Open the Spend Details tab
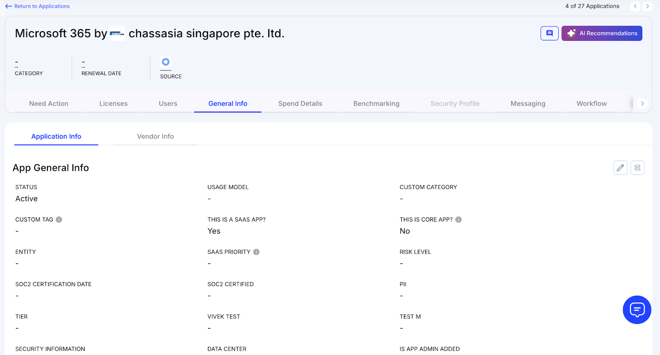This screenshot has width=660, height=355. click(300, 104)
